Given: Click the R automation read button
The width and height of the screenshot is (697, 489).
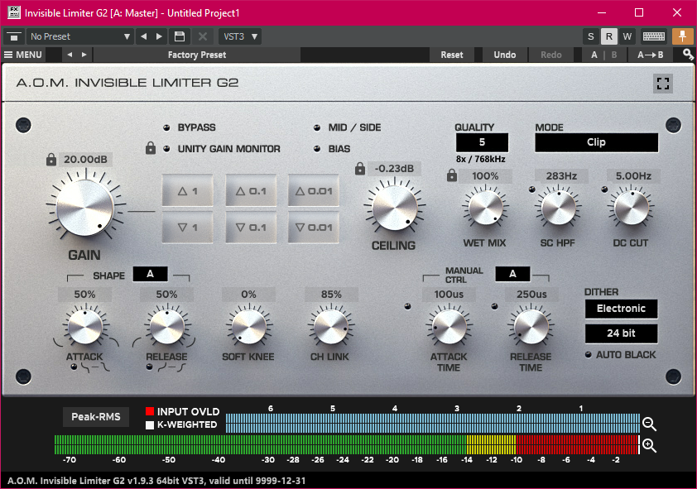Looking at the screenshot, I should pyautogui.click(x=609, y=36).
